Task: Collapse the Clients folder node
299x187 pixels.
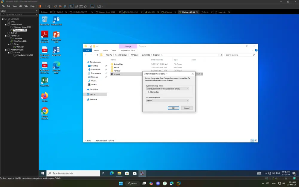Action: click(x=9, y=44)
